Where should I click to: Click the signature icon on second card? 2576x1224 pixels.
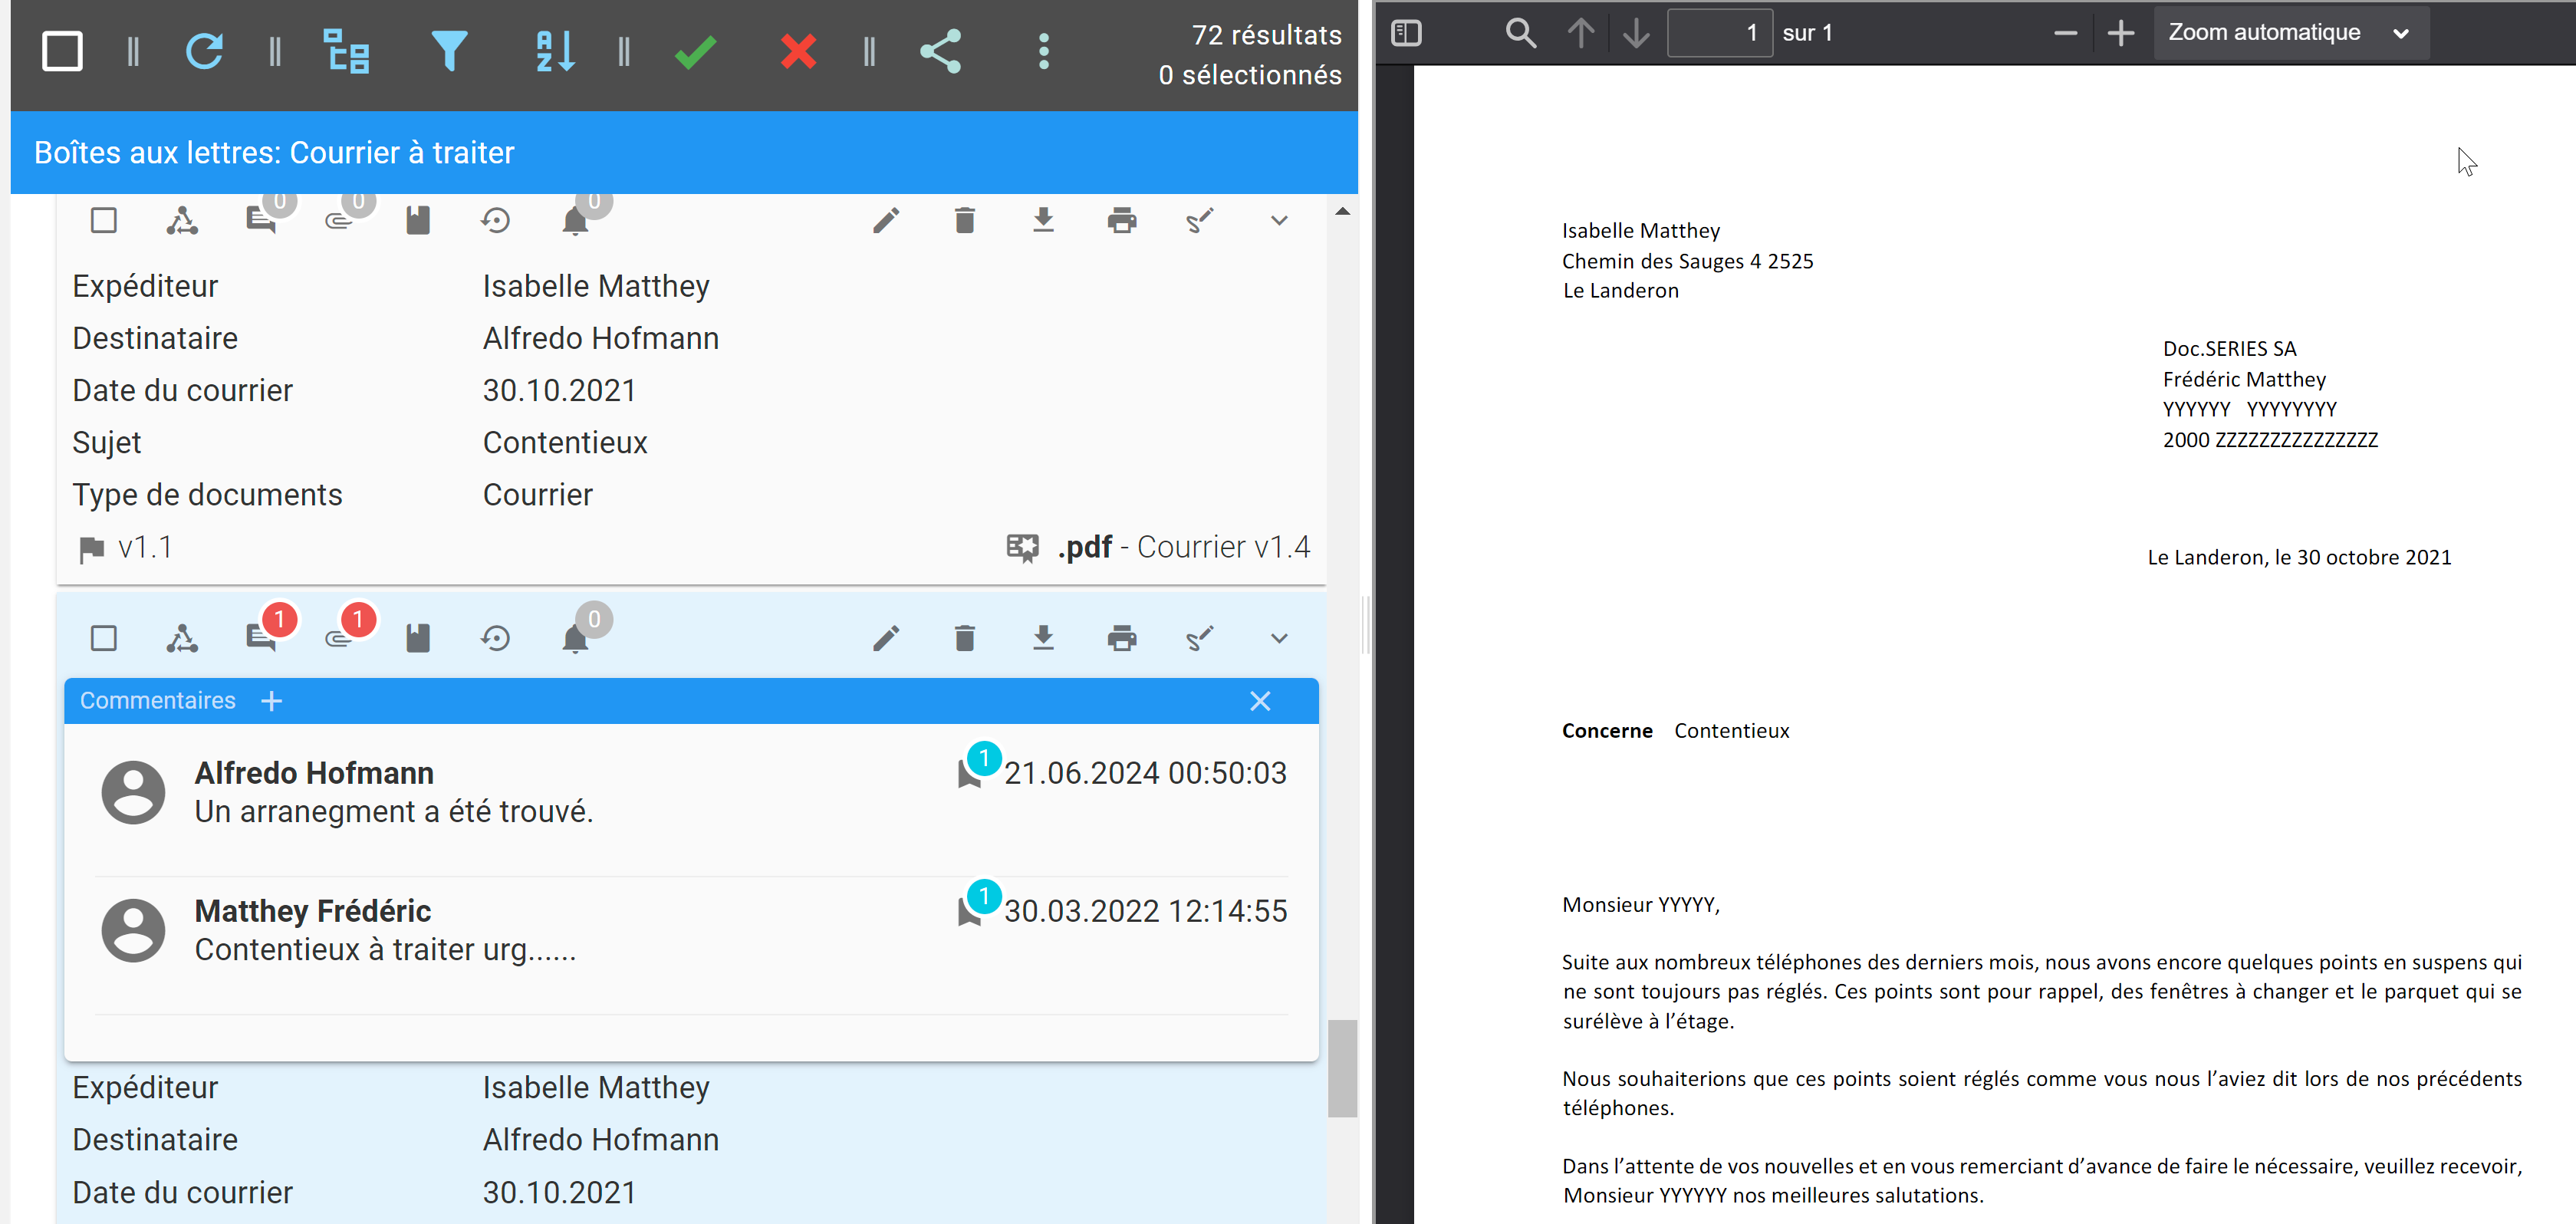[1200, 638]
